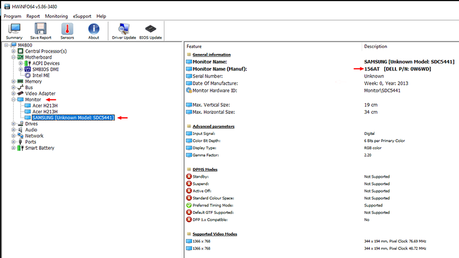Image resolution: width=459 pixels, height=258 pixels.
Task: Click the HWiNFO64 title bar app icon
Action: point(7,6)
